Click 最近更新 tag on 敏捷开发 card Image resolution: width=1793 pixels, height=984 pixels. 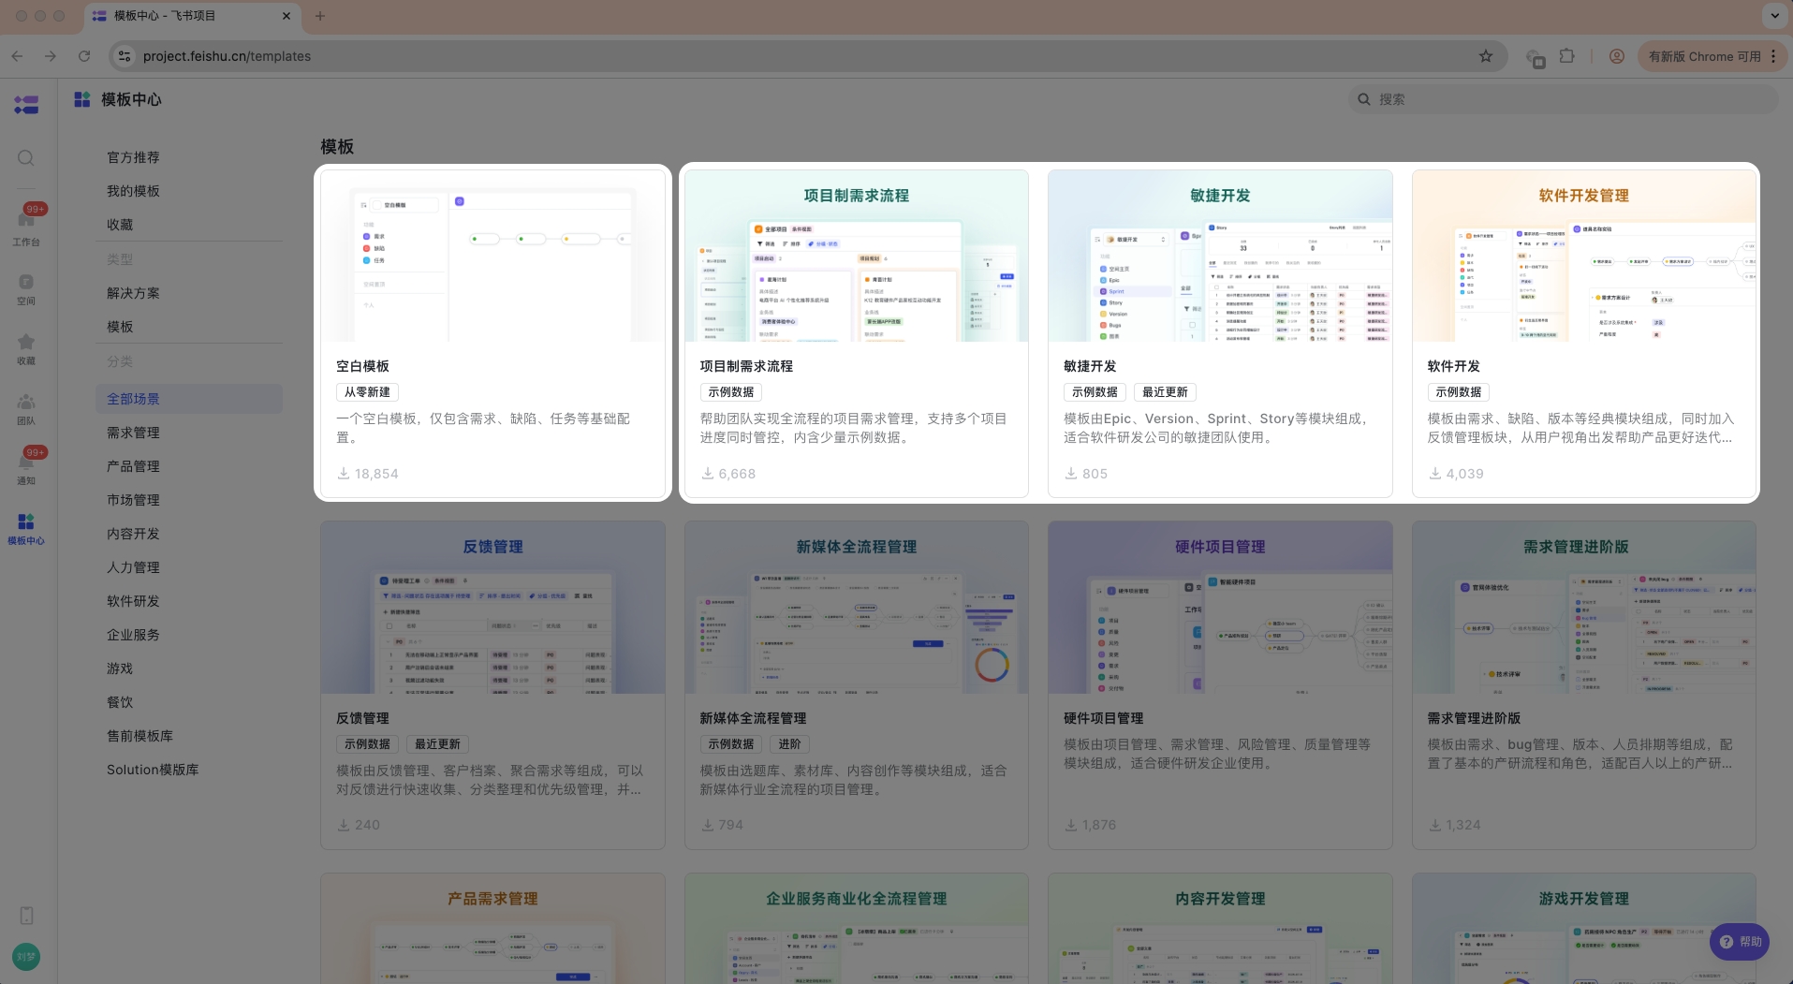pyautogui.click(x=1165, y=392)
